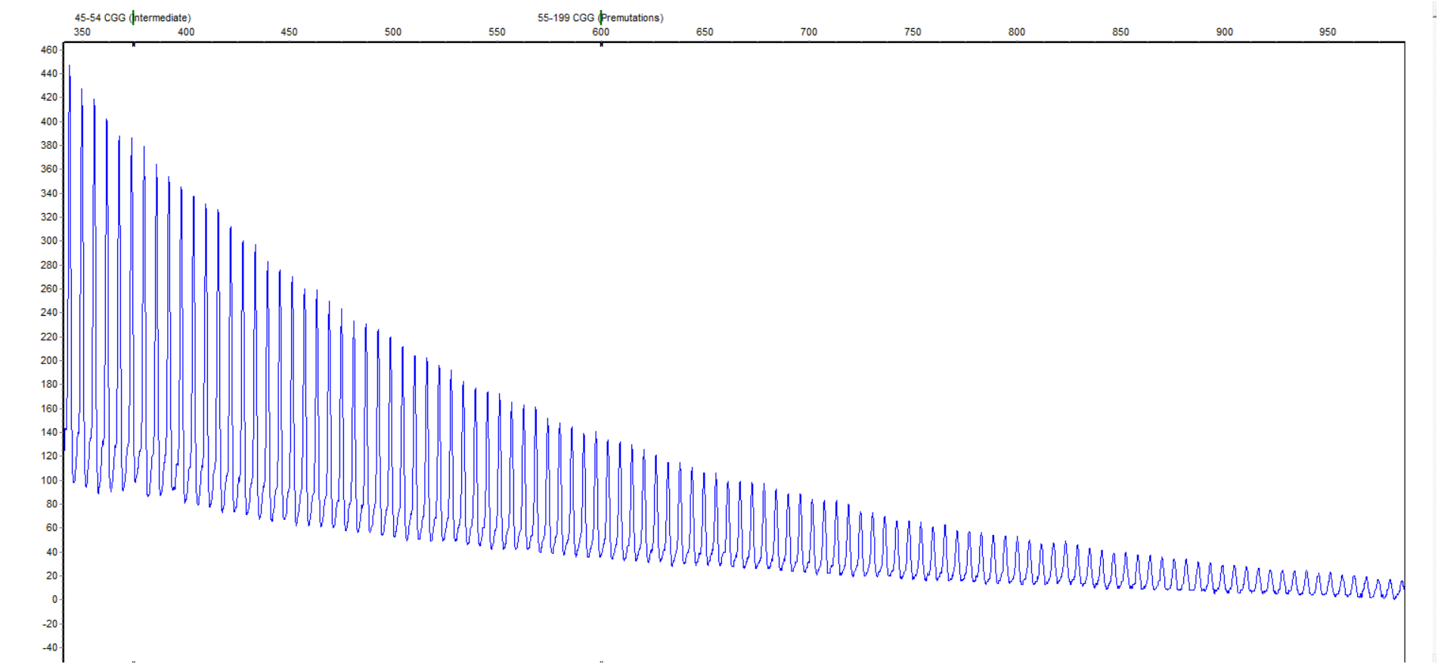Click the 600 label on the top size axis
The width and height of the screenshot is (1438, 664).
601,32
